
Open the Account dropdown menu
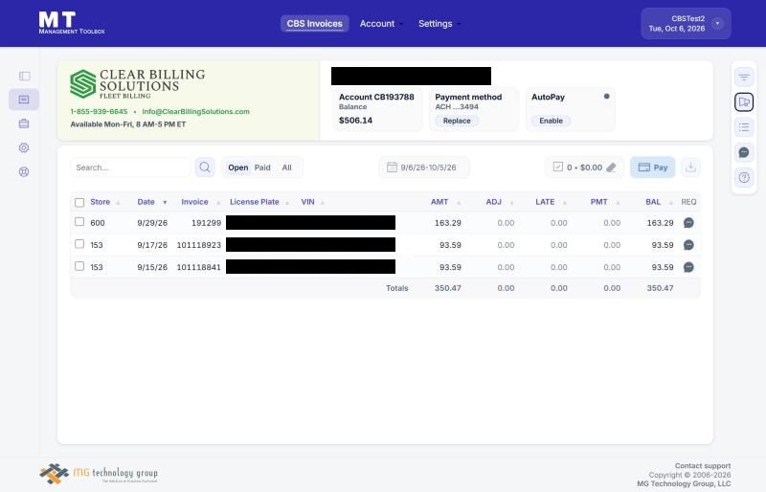(x=381, y=24)
